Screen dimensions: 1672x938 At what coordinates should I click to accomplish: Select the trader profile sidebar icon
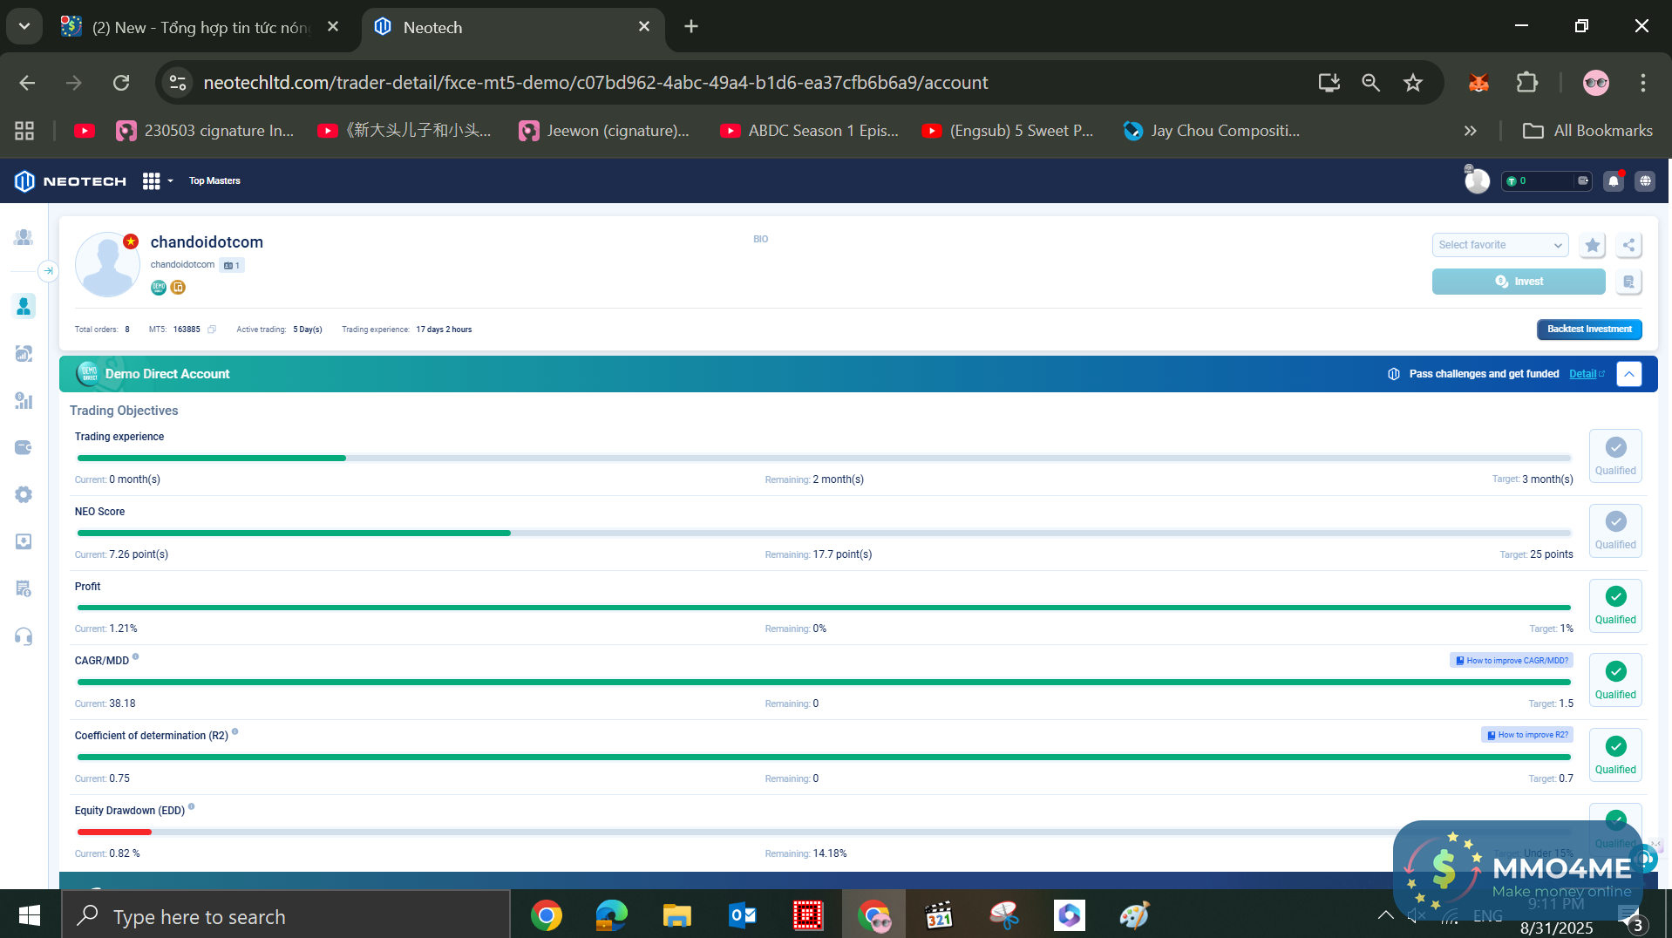coord(24,306)
